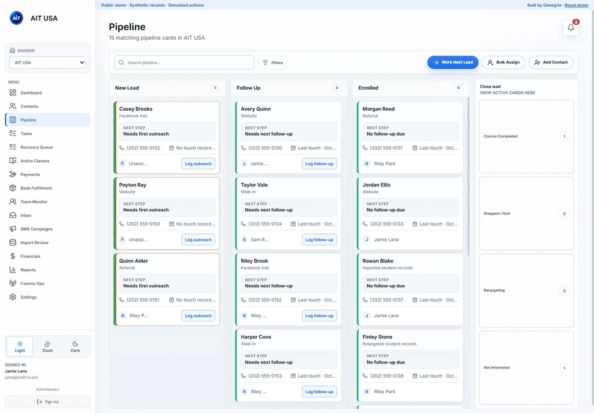Click the Reset demo link
The height and width of the screenshot is (413, 594).
coord(576,6)
